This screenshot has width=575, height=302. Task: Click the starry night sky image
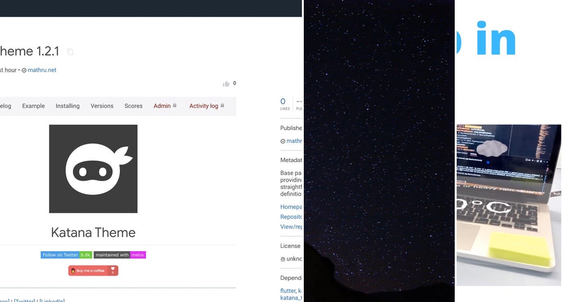pyautogui.click(x=379, y=151)
